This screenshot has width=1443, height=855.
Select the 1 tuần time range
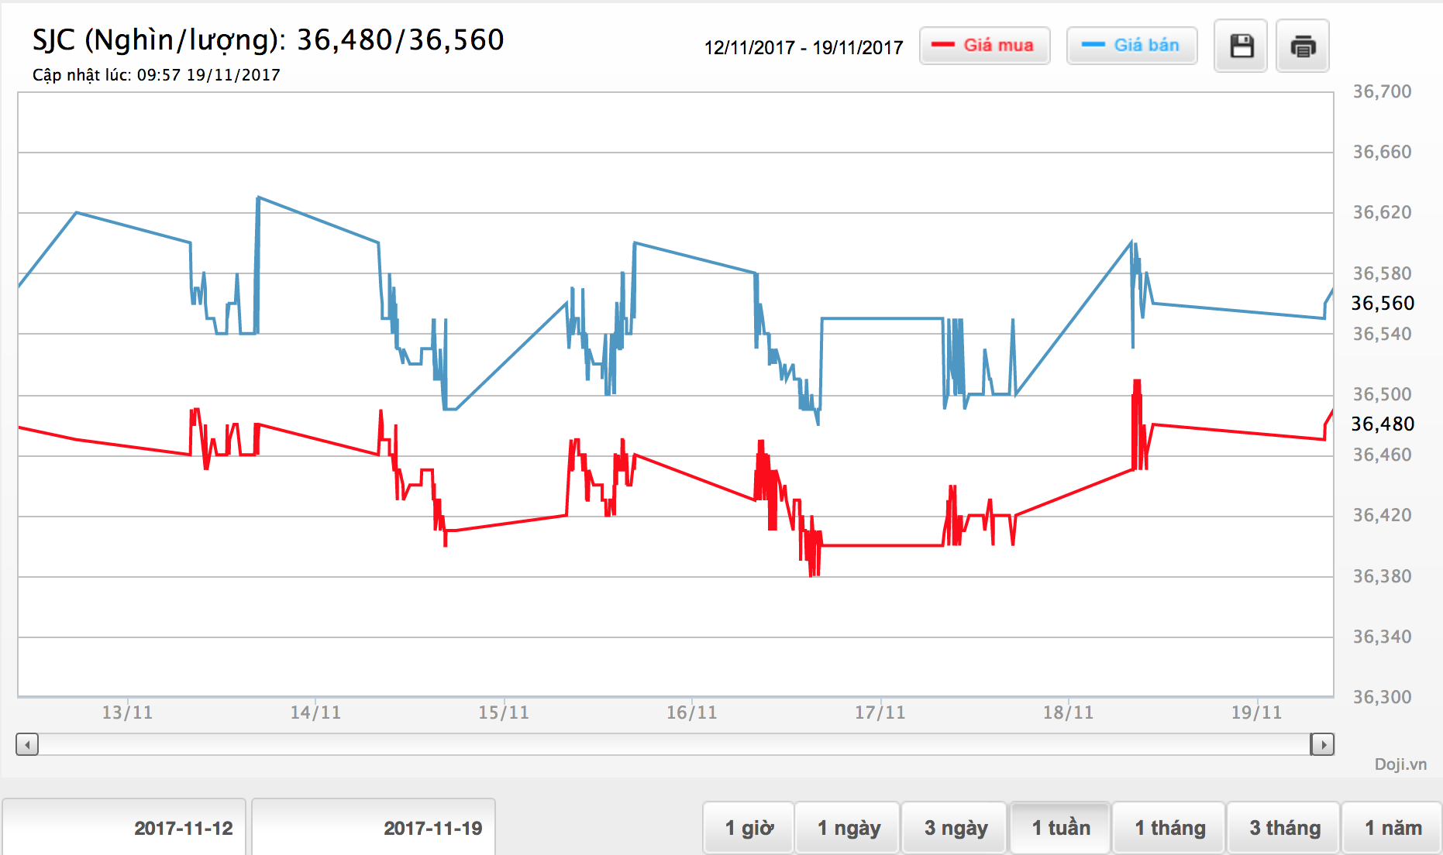[x=1060, y=828]
